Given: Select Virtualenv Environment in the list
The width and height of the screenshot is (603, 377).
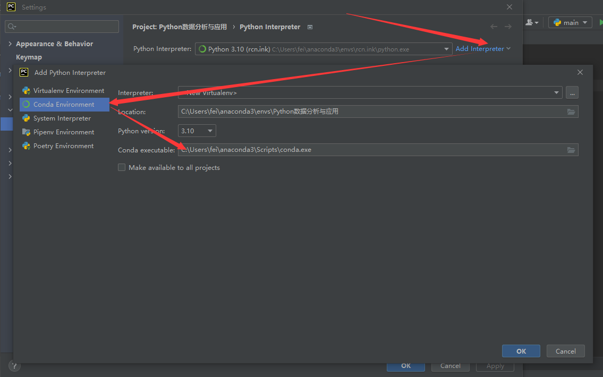Looking at the screenshot, I should pyautogui.click(x=64, y=91).
